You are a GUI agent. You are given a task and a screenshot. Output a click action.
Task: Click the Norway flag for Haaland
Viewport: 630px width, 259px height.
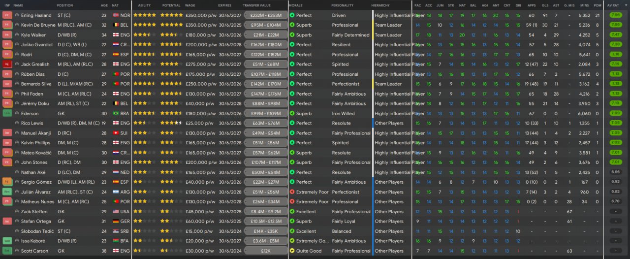pyautogui.click(x=115, y=15)
